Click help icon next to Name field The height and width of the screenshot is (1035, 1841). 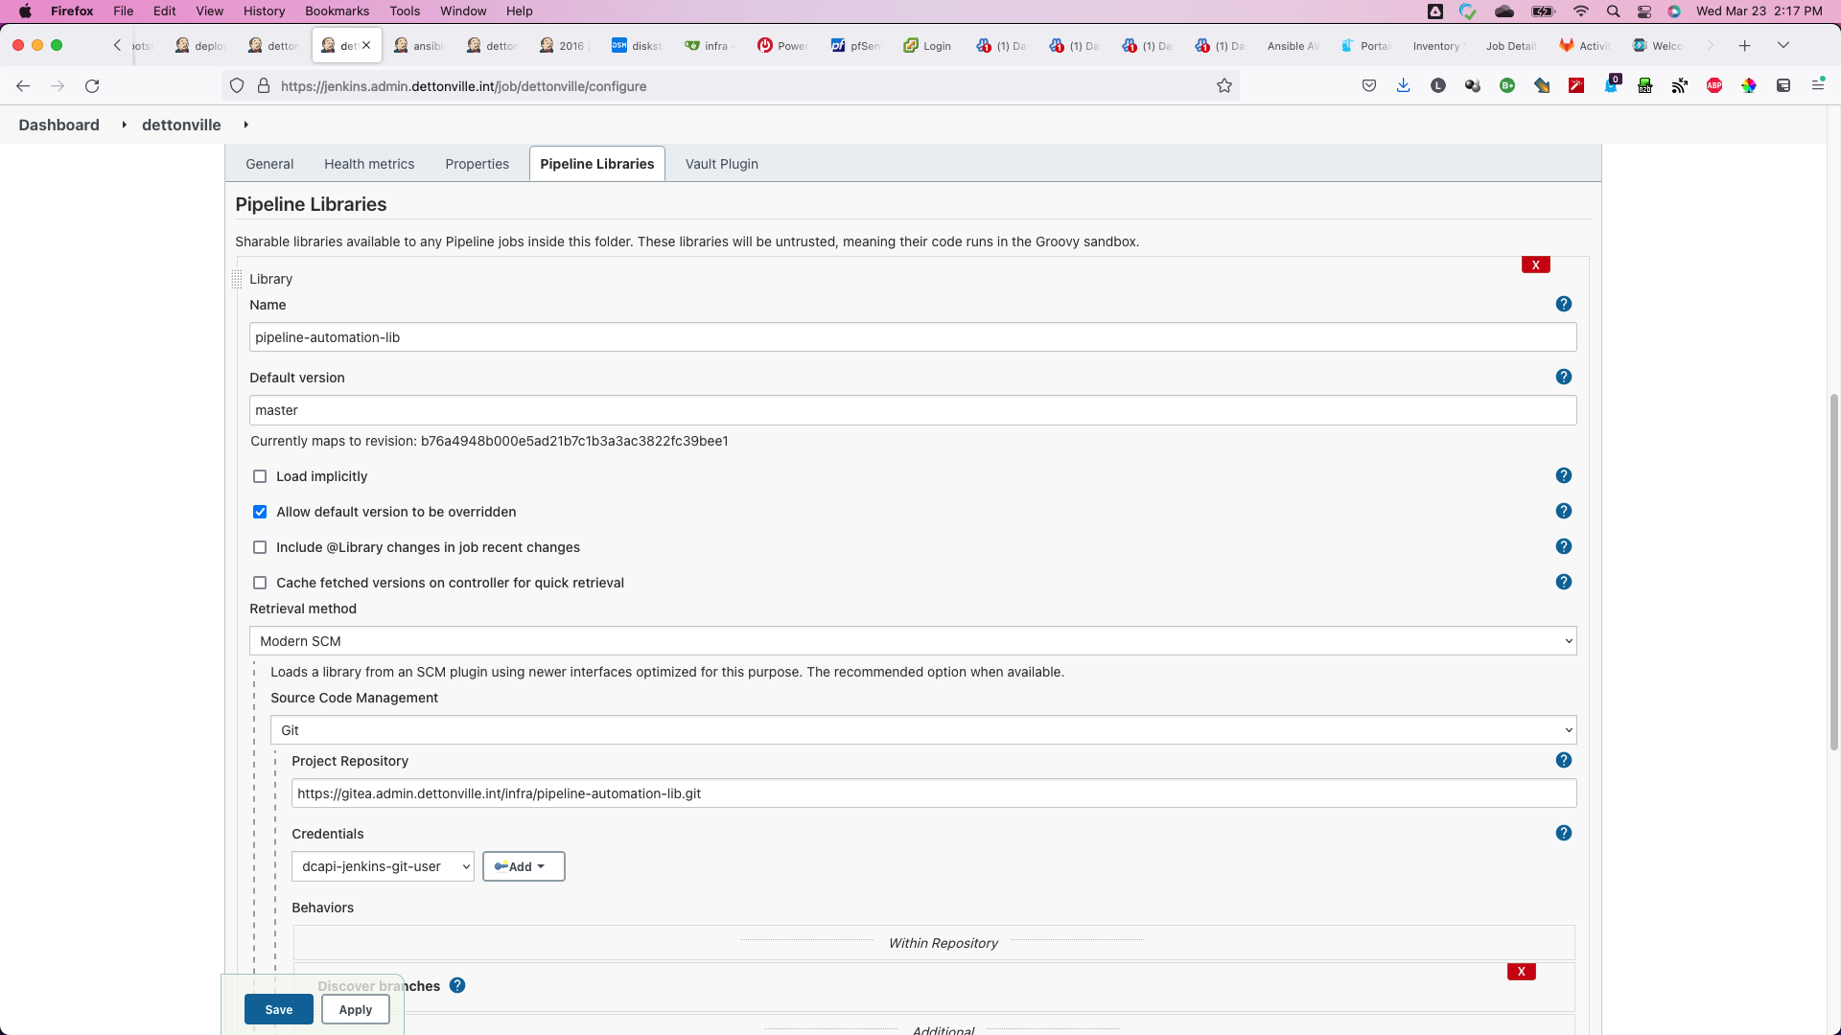[1563, 304]
